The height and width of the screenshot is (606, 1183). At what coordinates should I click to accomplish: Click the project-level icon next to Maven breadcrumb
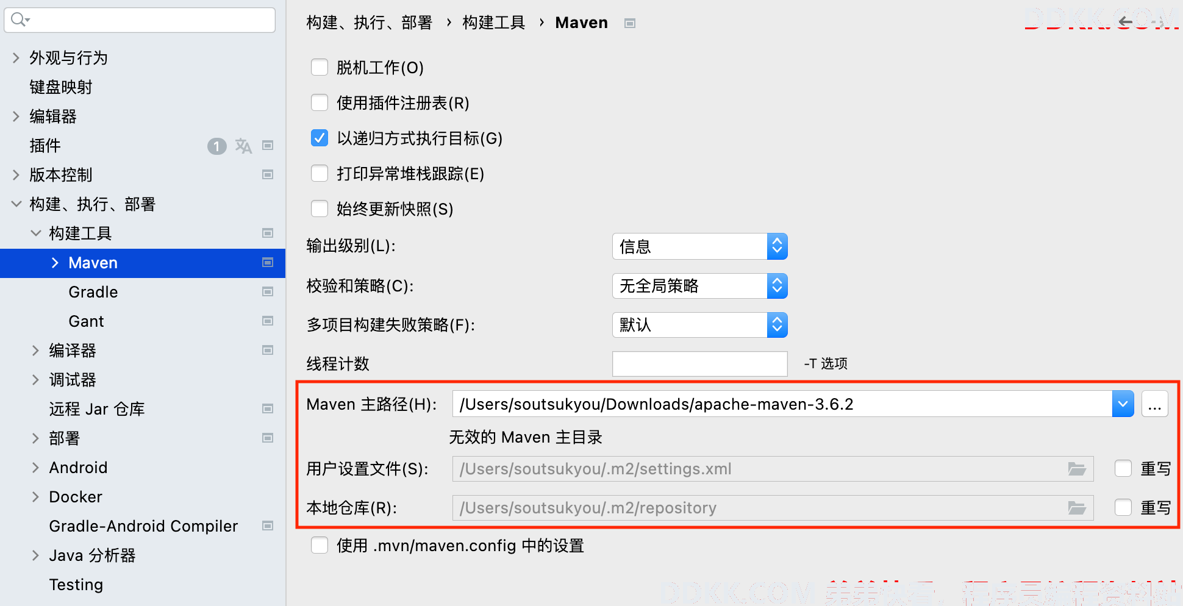click(630, 23)
